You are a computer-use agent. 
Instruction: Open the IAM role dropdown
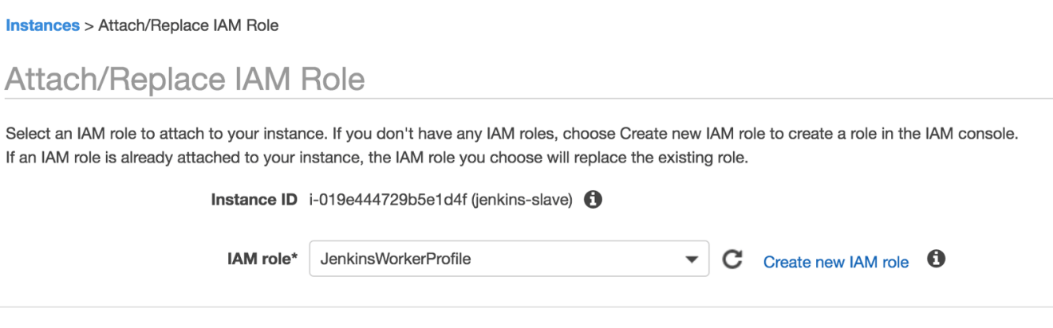click(x=509, y=259)
